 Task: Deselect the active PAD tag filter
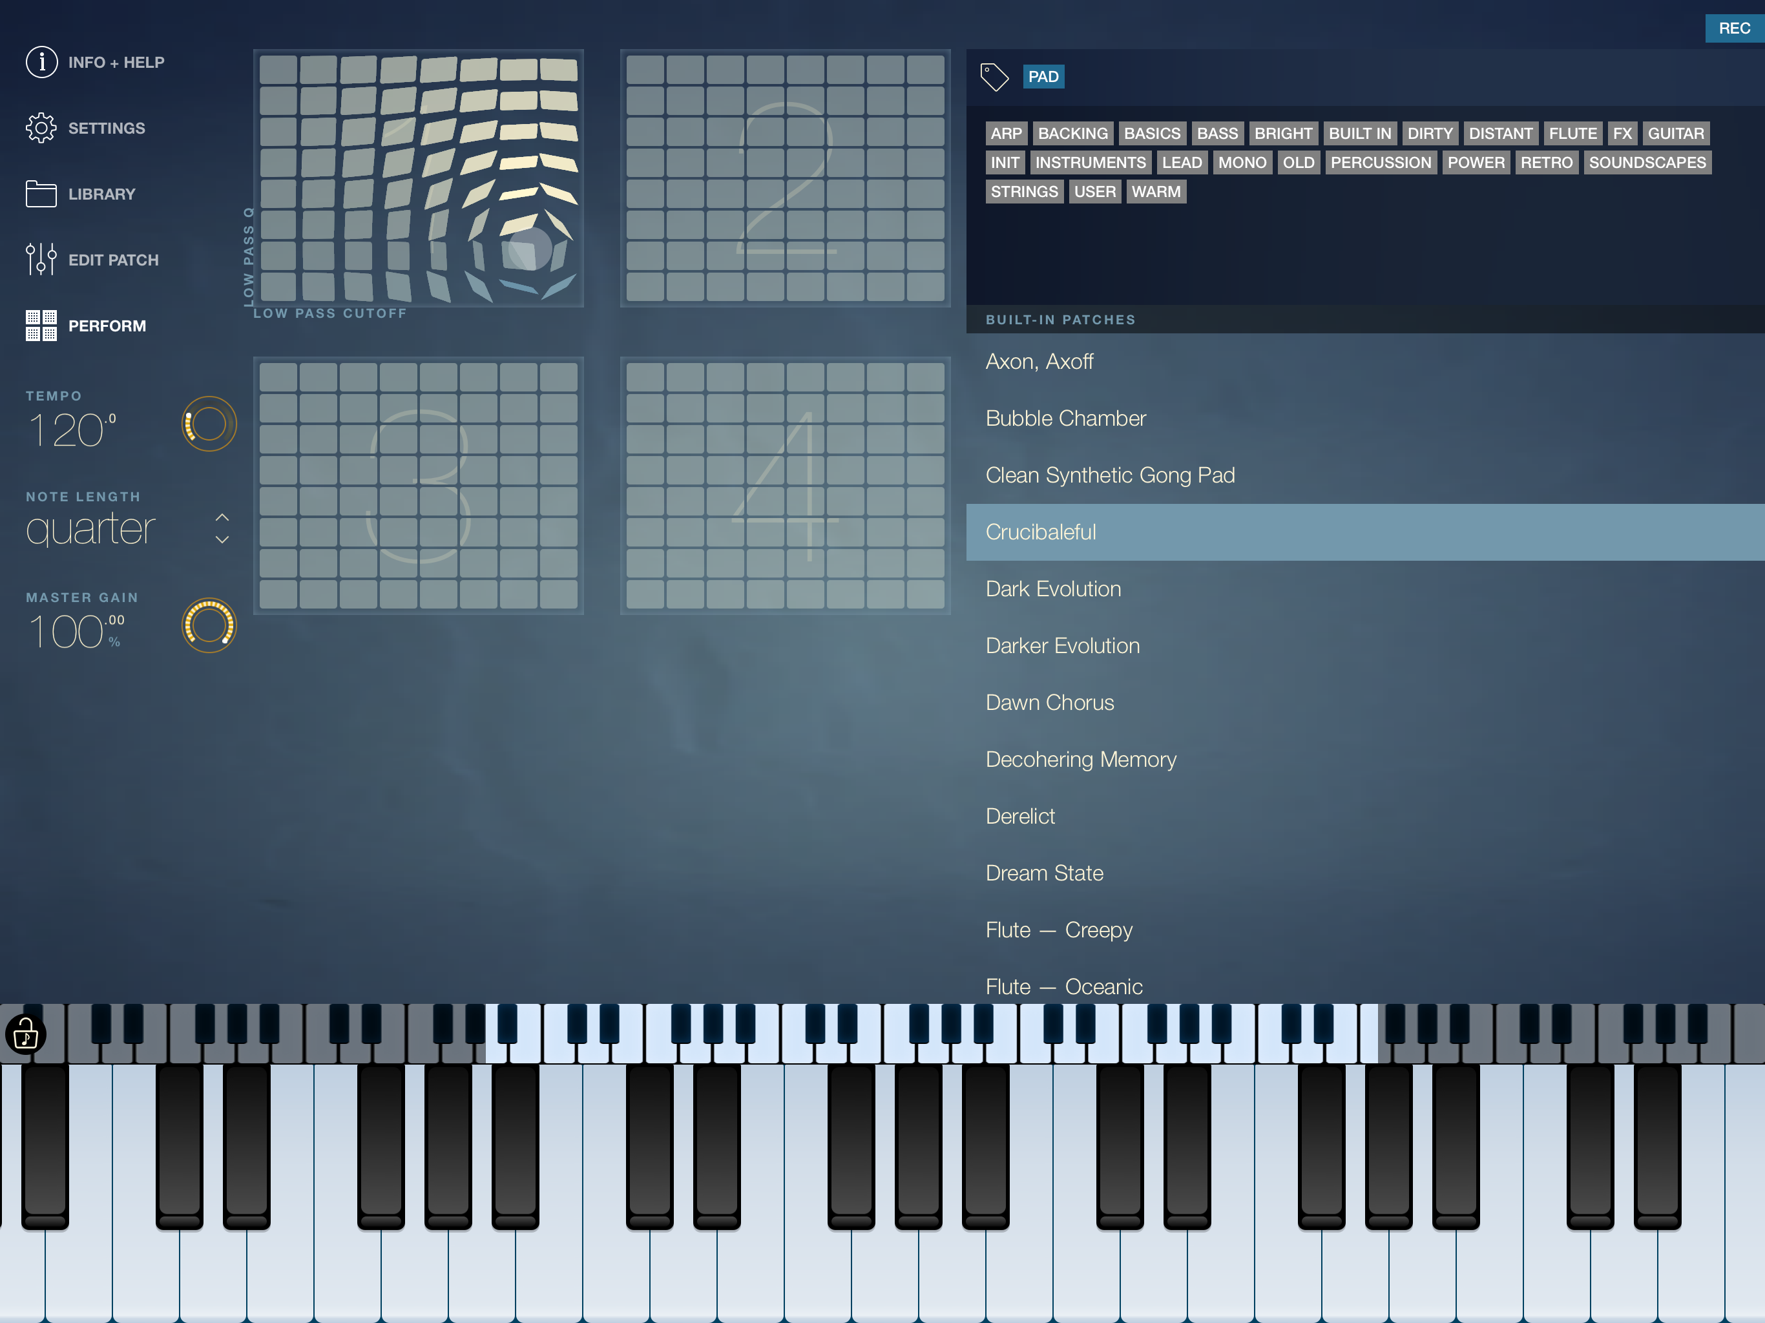1043,77
